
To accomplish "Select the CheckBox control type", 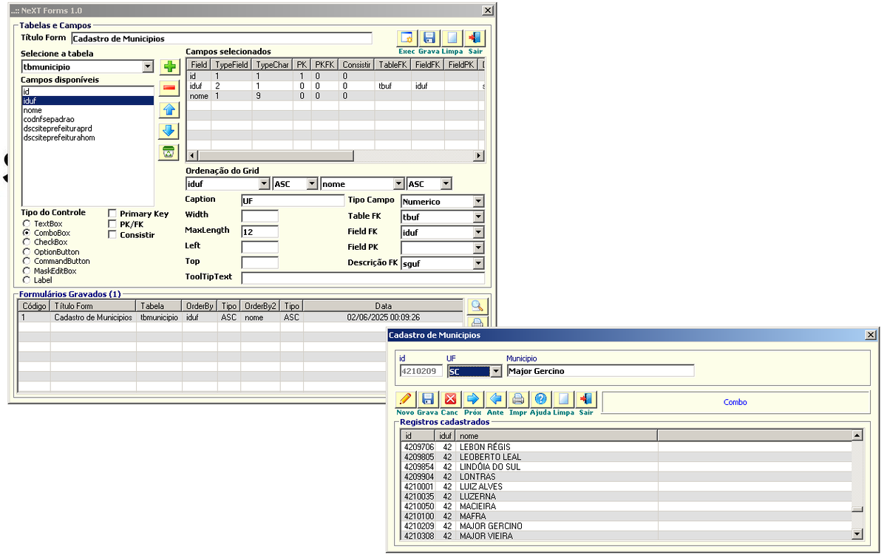I will [x=27, y=242].
